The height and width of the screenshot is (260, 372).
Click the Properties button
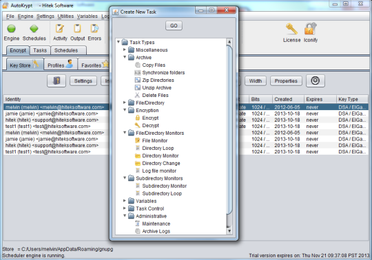point(286,81)
